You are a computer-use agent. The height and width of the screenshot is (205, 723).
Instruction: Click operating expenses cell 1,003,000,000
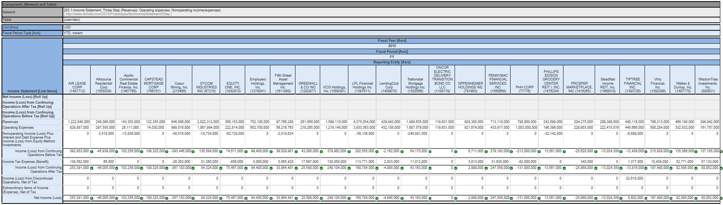pos(527,128)
